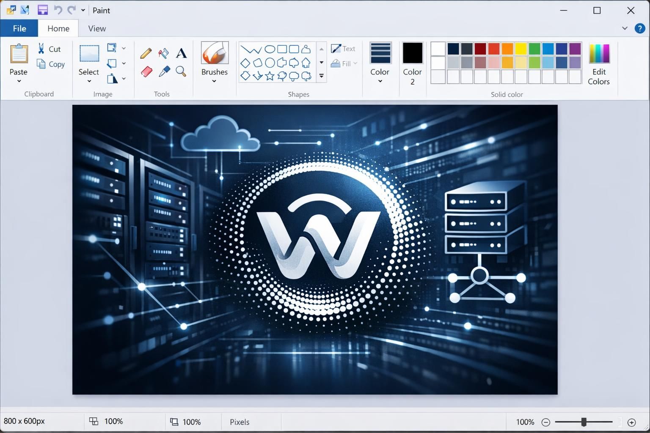
Task: Click the W logo on the canvas
Action: pyautogui.click(x=318, y=237)
